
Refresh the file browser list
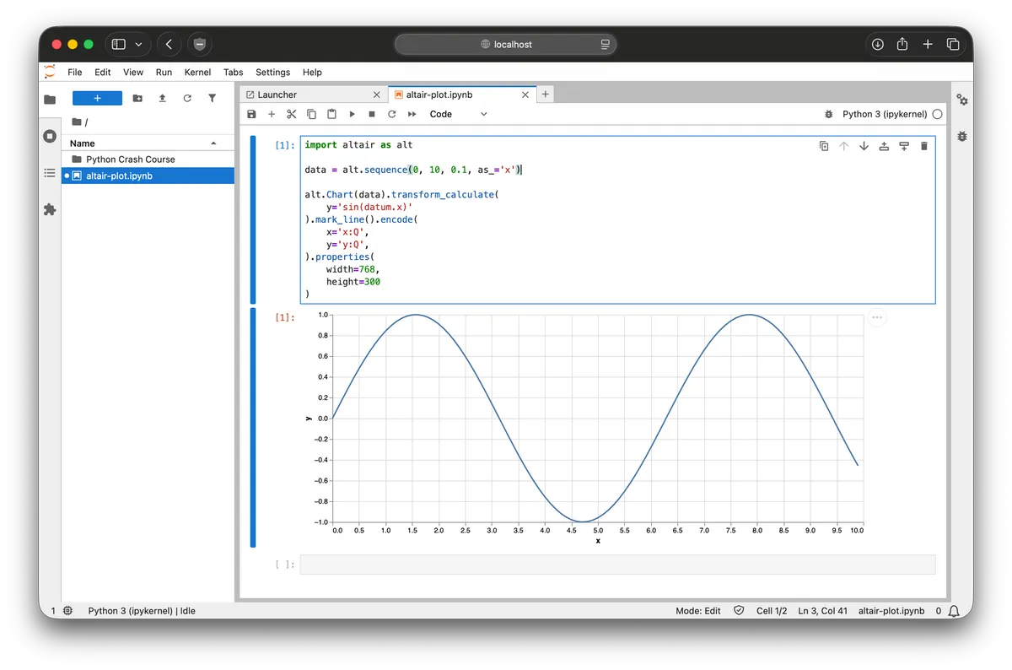[187, 98]
